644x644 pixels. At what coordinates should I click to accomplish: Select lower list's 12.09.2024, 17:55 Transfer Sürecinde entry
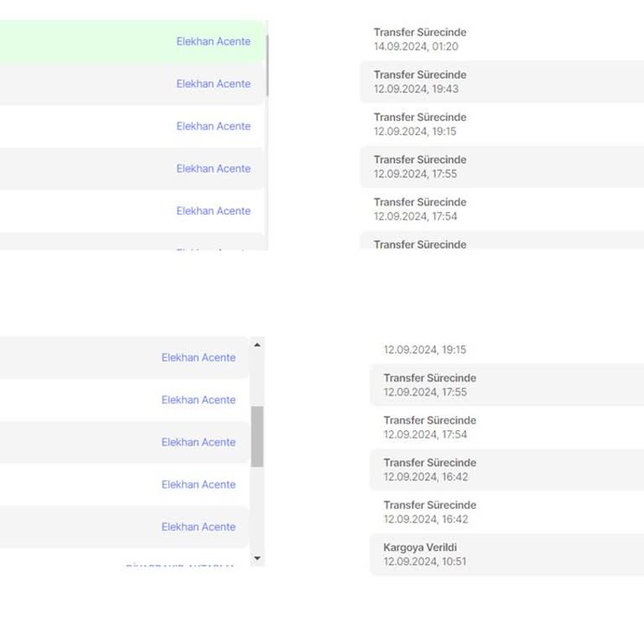tap(506, 385)
